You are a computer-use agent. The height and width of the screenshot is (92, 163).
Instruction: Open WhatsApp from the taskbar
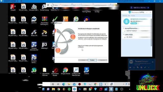point(90,89)
